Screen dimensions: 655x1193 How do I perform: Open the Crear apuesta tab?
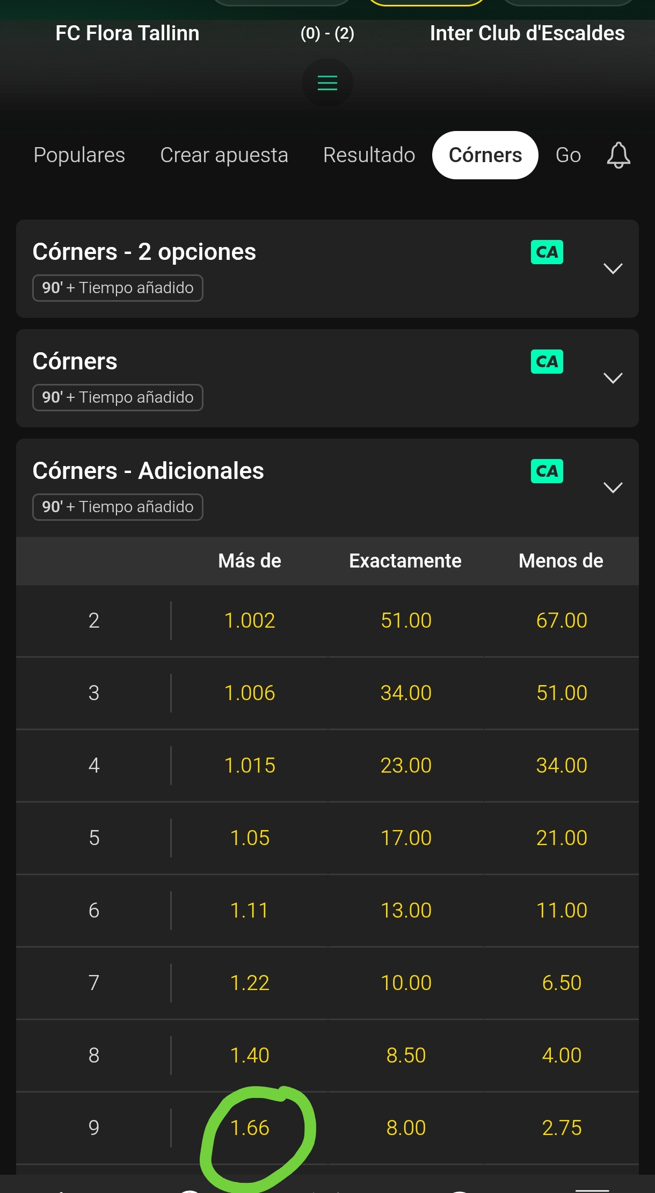tap(224, 155)
